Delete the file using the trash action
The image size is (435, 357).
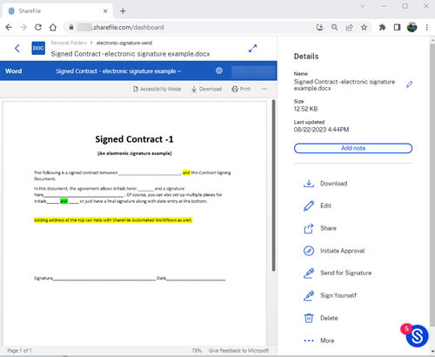(320, 318)
